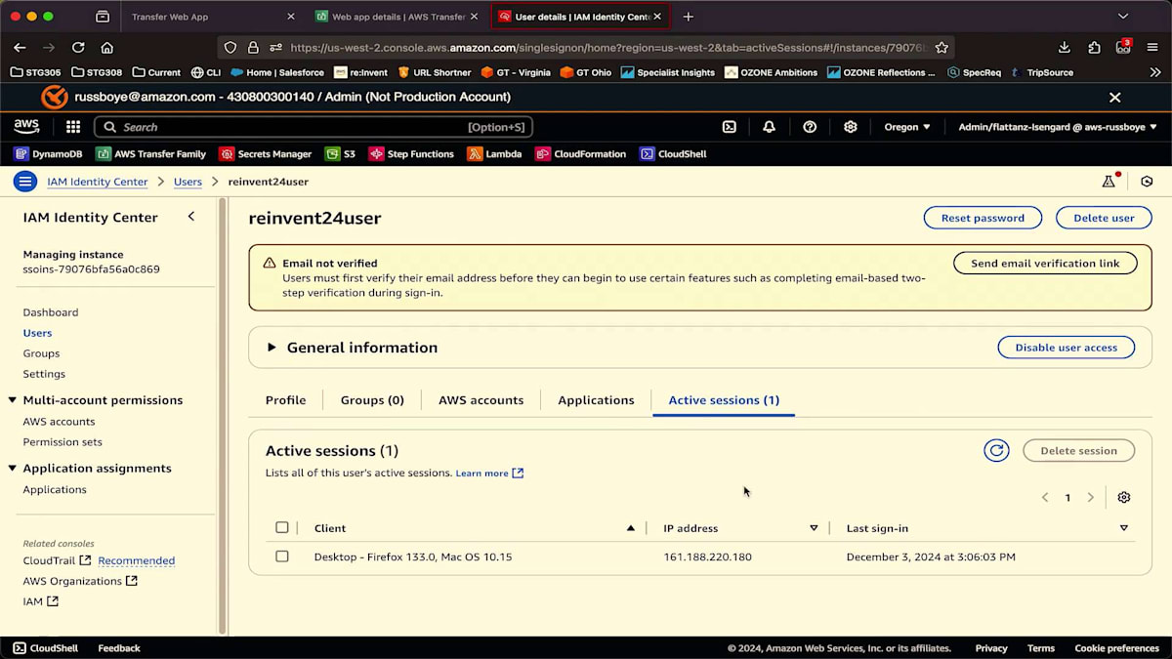Screen dimensions: 1172x659
Task: Open the Oregon region dropdown
Action: 907,127
